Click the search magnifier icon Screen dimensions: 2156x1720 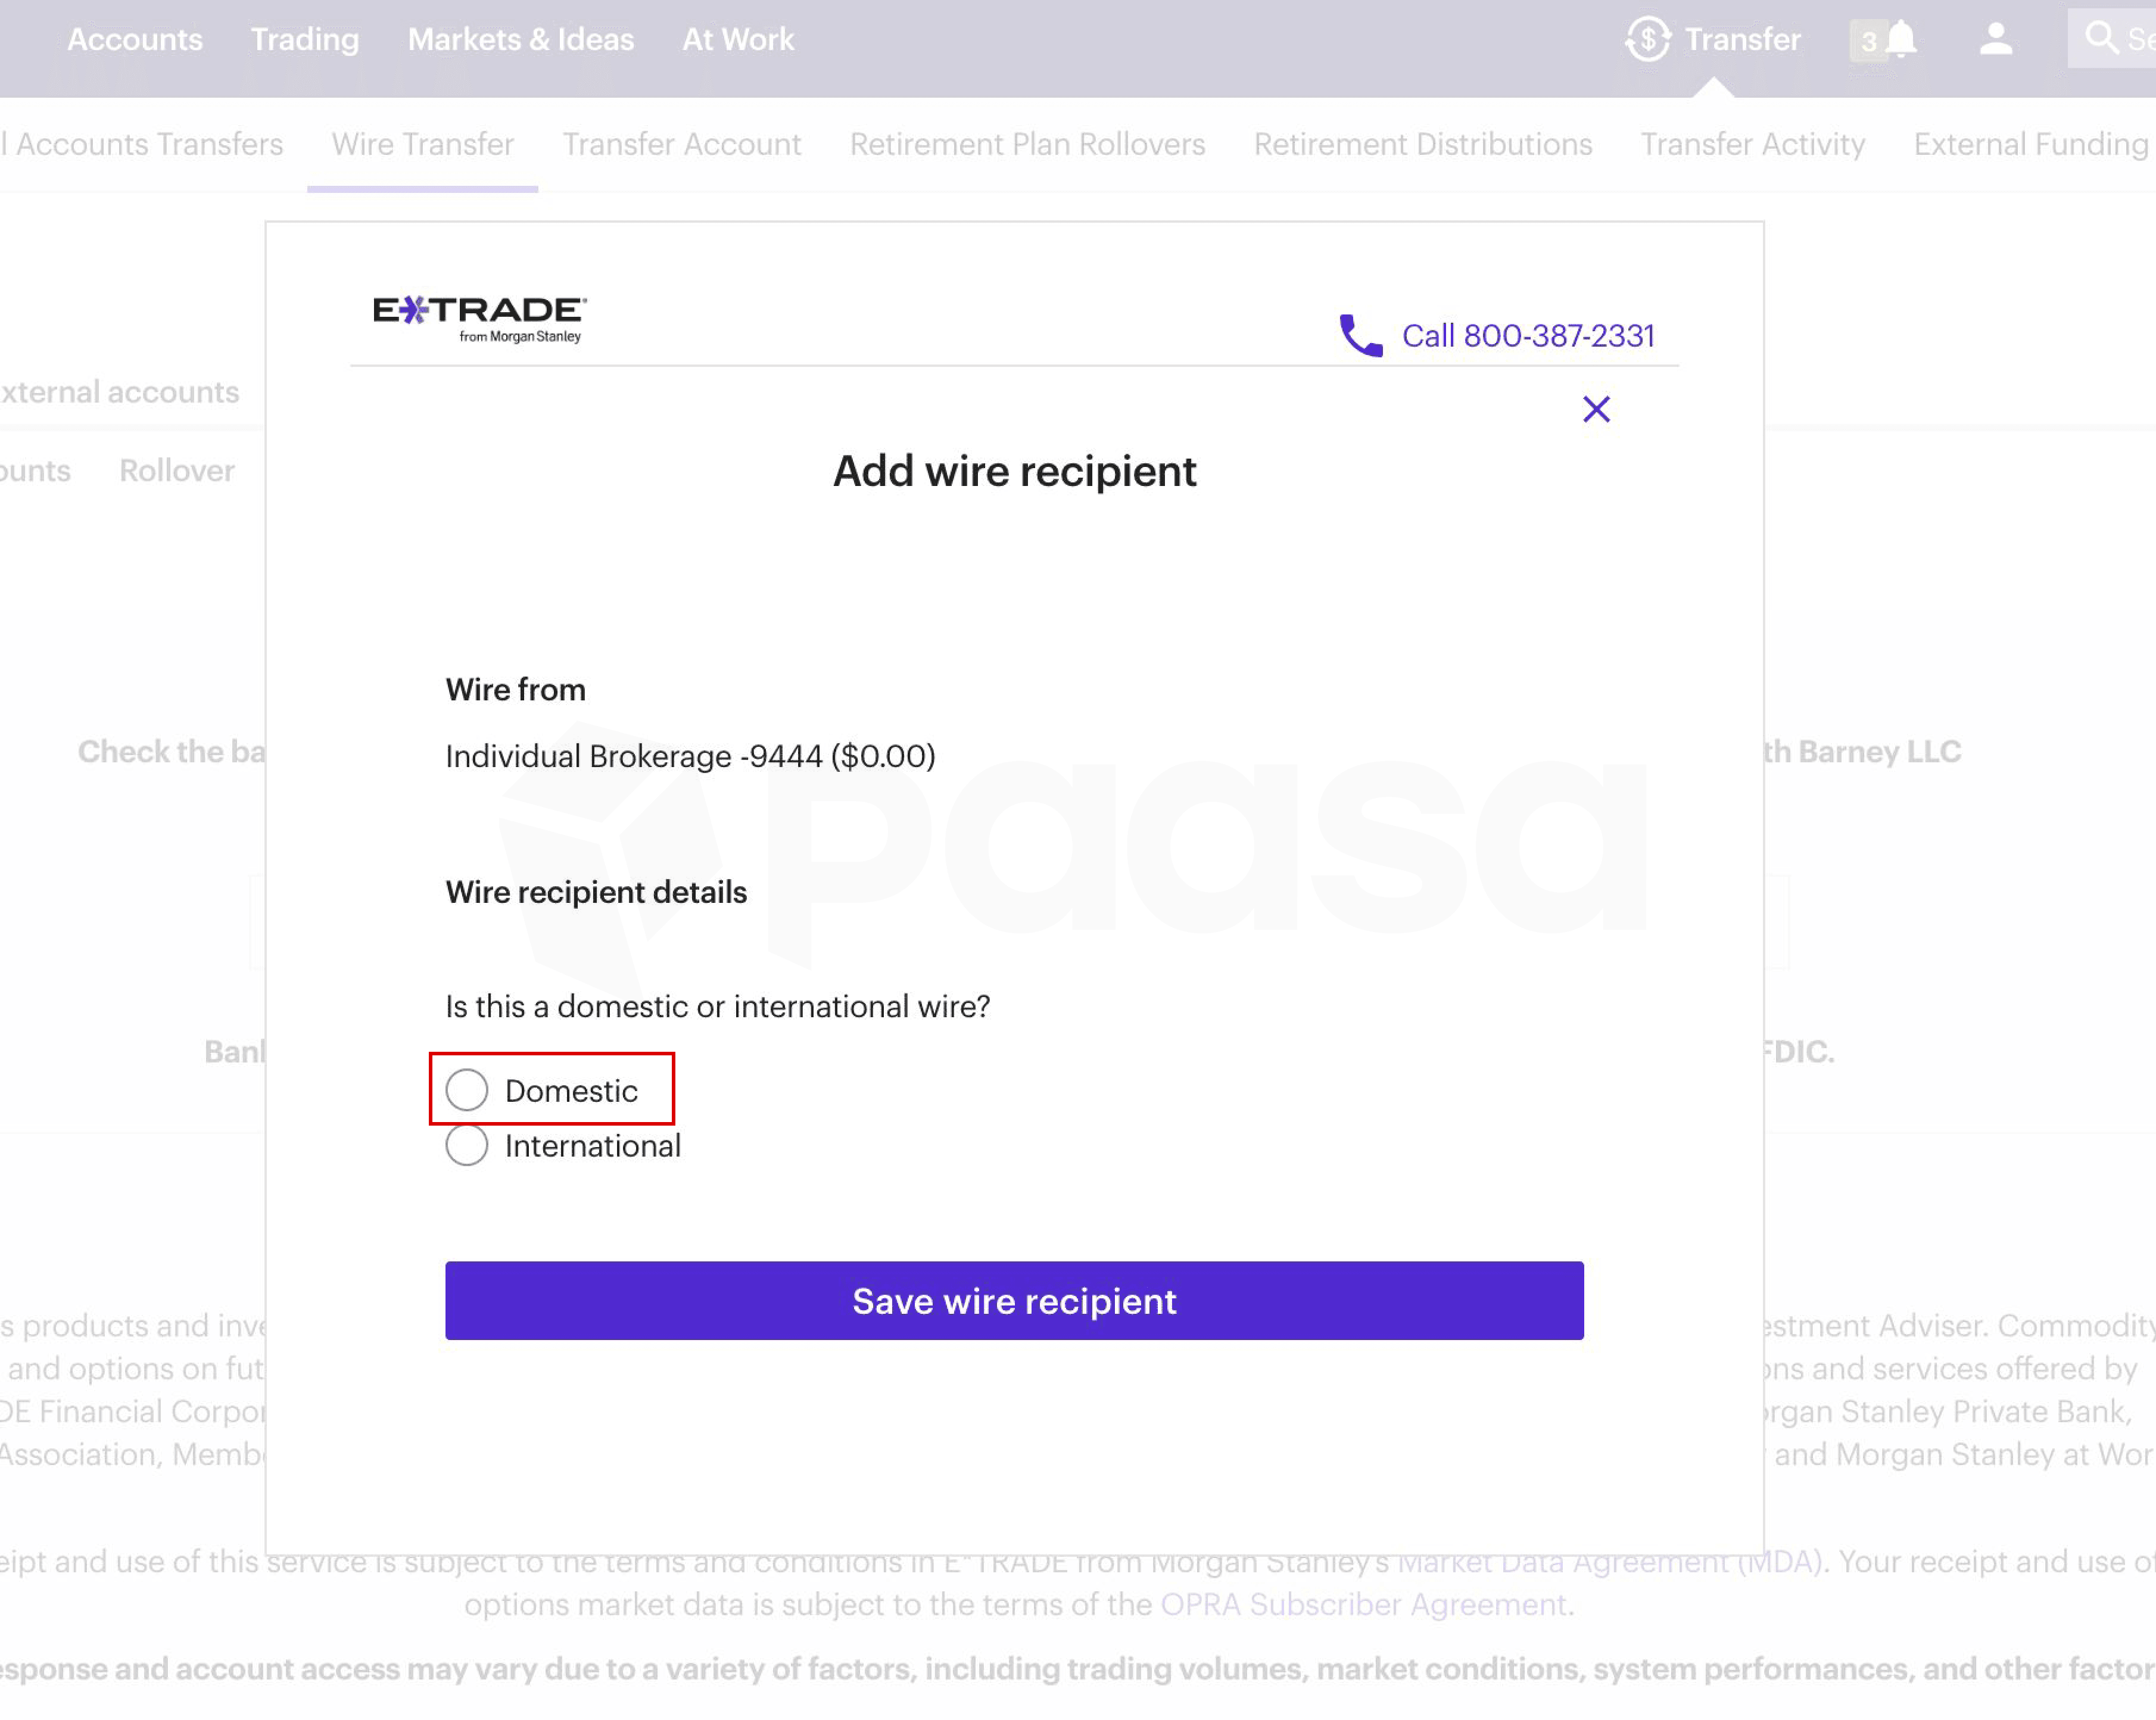(2101, 39)
